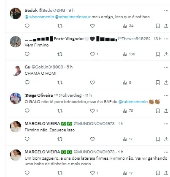170x177 pixels.
Task: Bookmark Diego Oliveira's tweet
Action: pyautogui.click(x=158, y=111)
